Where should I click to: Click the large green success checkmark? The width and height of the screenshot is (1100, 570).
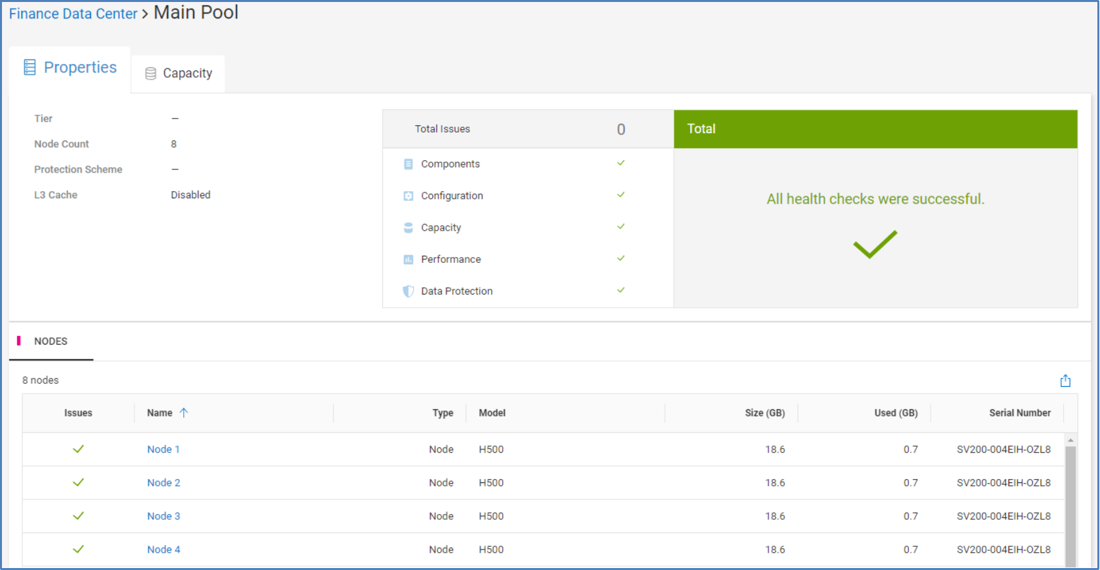coord(875,244)
